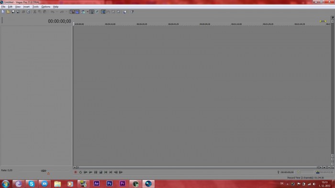
Task: Click Go to End transport button
Action: [x=111, y=172]
